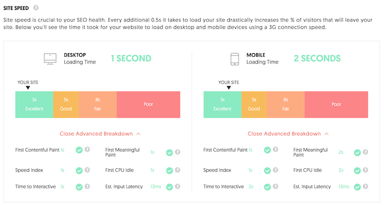
Task: Open help for mobile Time to Interactive
Action: click(275, 186)
